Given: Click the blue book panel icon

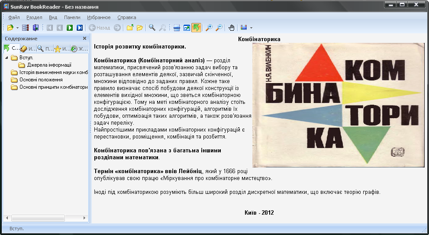Looking at the screenshot, I should coord(35,28).
